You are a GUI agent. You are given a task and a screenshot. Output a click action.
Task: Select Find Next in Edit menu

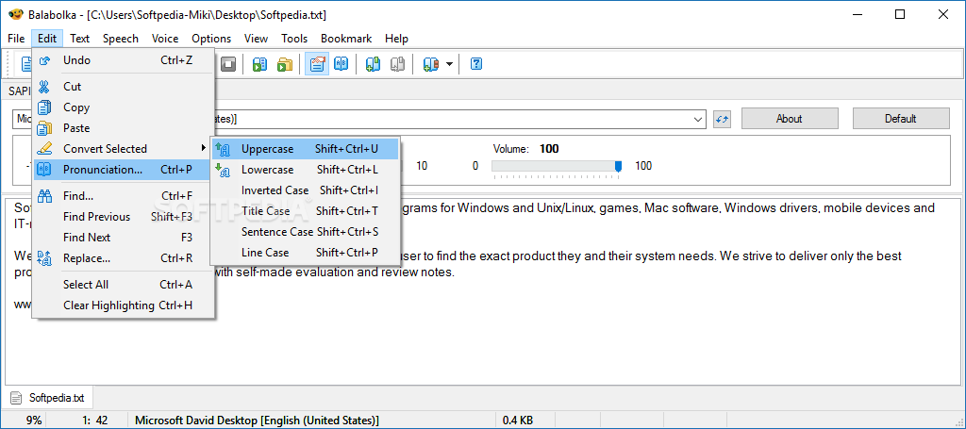(x=124, y=238)
